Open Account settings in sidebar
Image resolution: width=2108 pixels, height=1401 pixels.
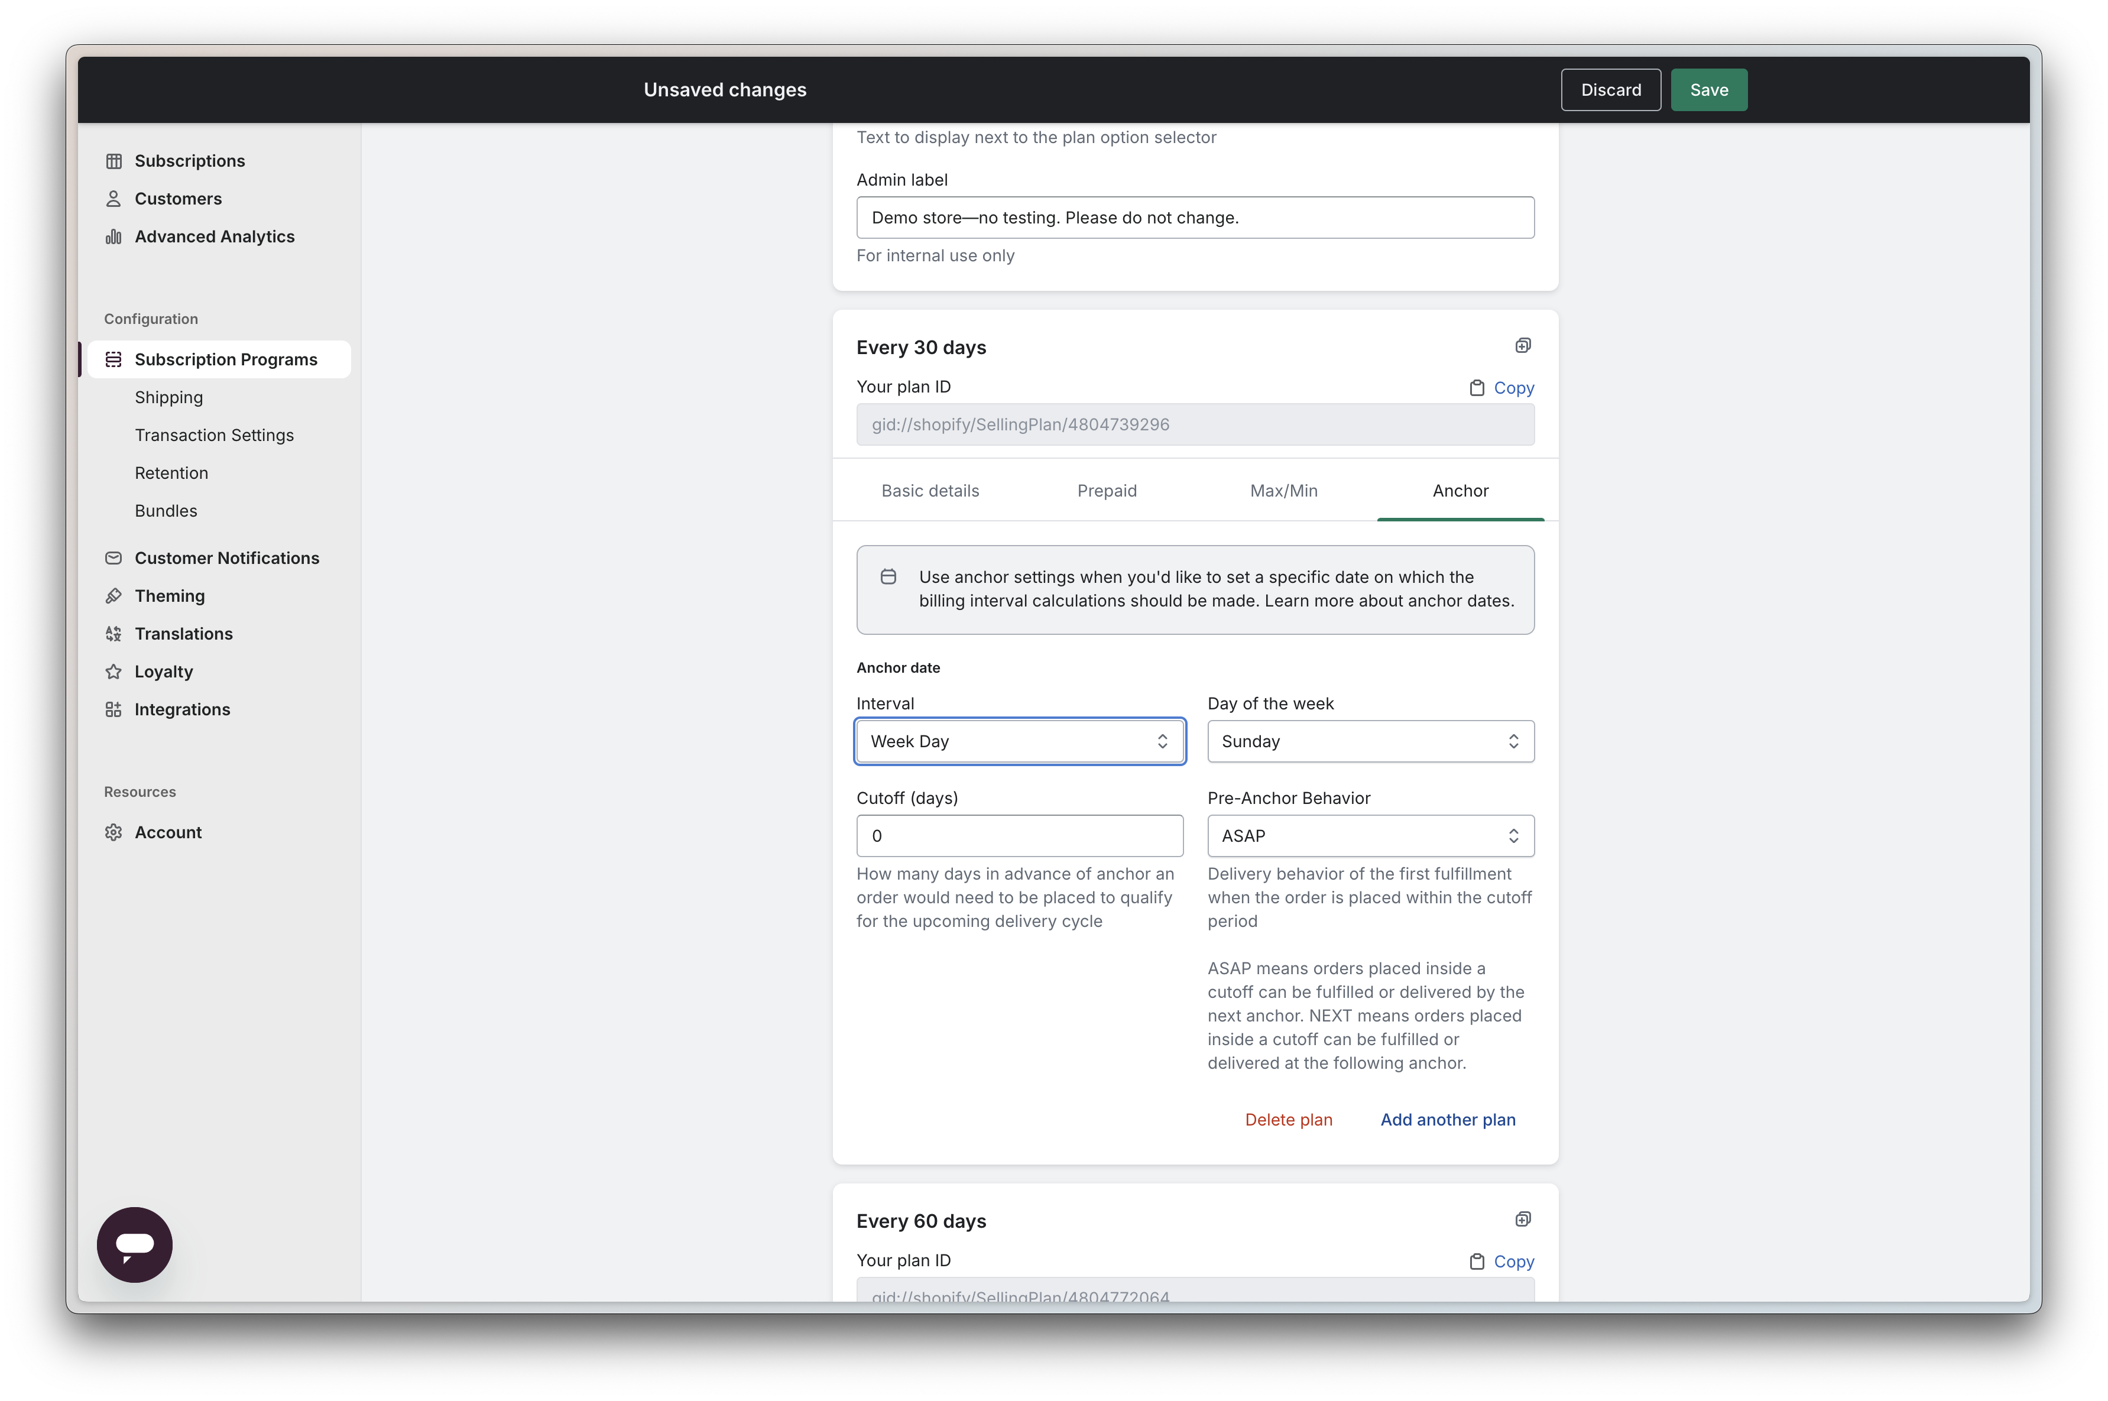pos(168,833)
